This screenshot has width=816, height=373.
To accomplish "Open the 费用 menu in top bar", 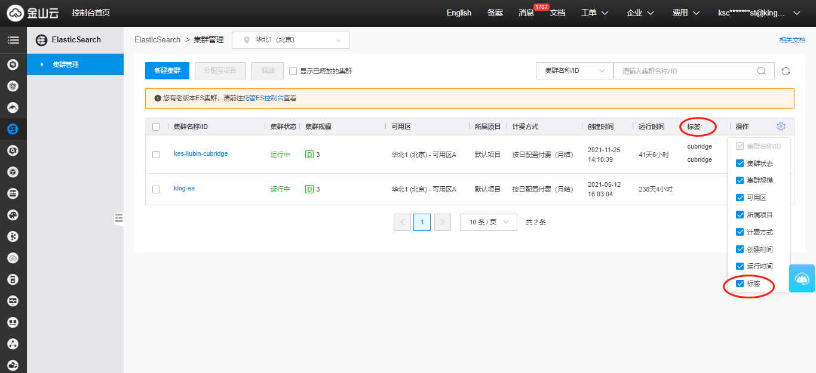I will click(685, 13).
